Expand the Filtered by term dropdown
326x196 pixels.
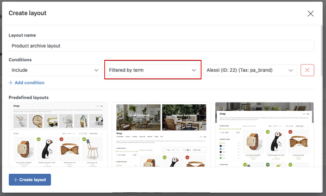coord(153,70)
